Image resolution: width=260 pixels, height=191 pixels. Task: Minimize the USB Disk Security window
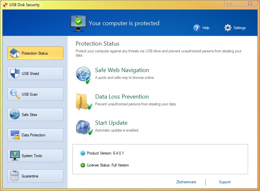[x=229, y=4]
